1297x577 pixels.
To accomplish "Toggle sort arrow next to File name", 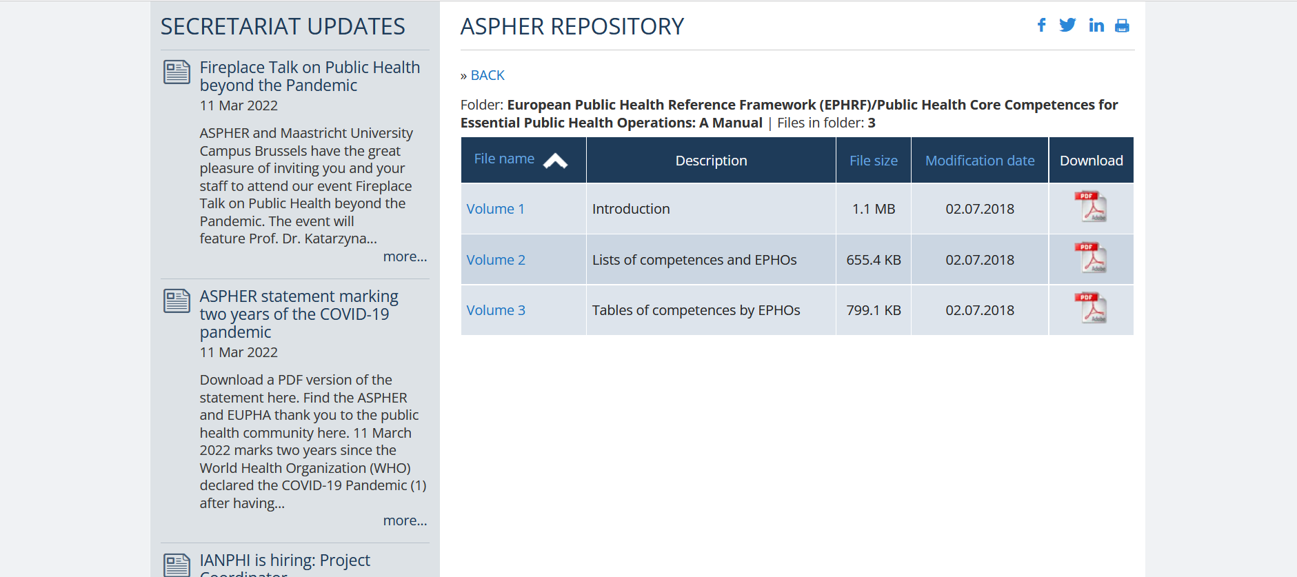I will coord(555,161).
